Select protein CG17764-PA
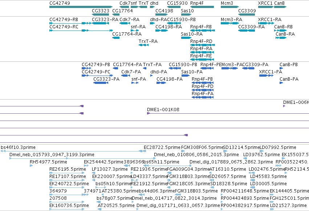This screenshot has width=309, height=211. (x=115, y=68)
